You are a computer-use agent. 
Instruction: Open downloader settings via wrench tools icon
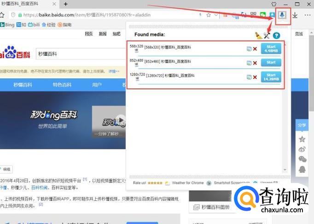pos(267,35)
